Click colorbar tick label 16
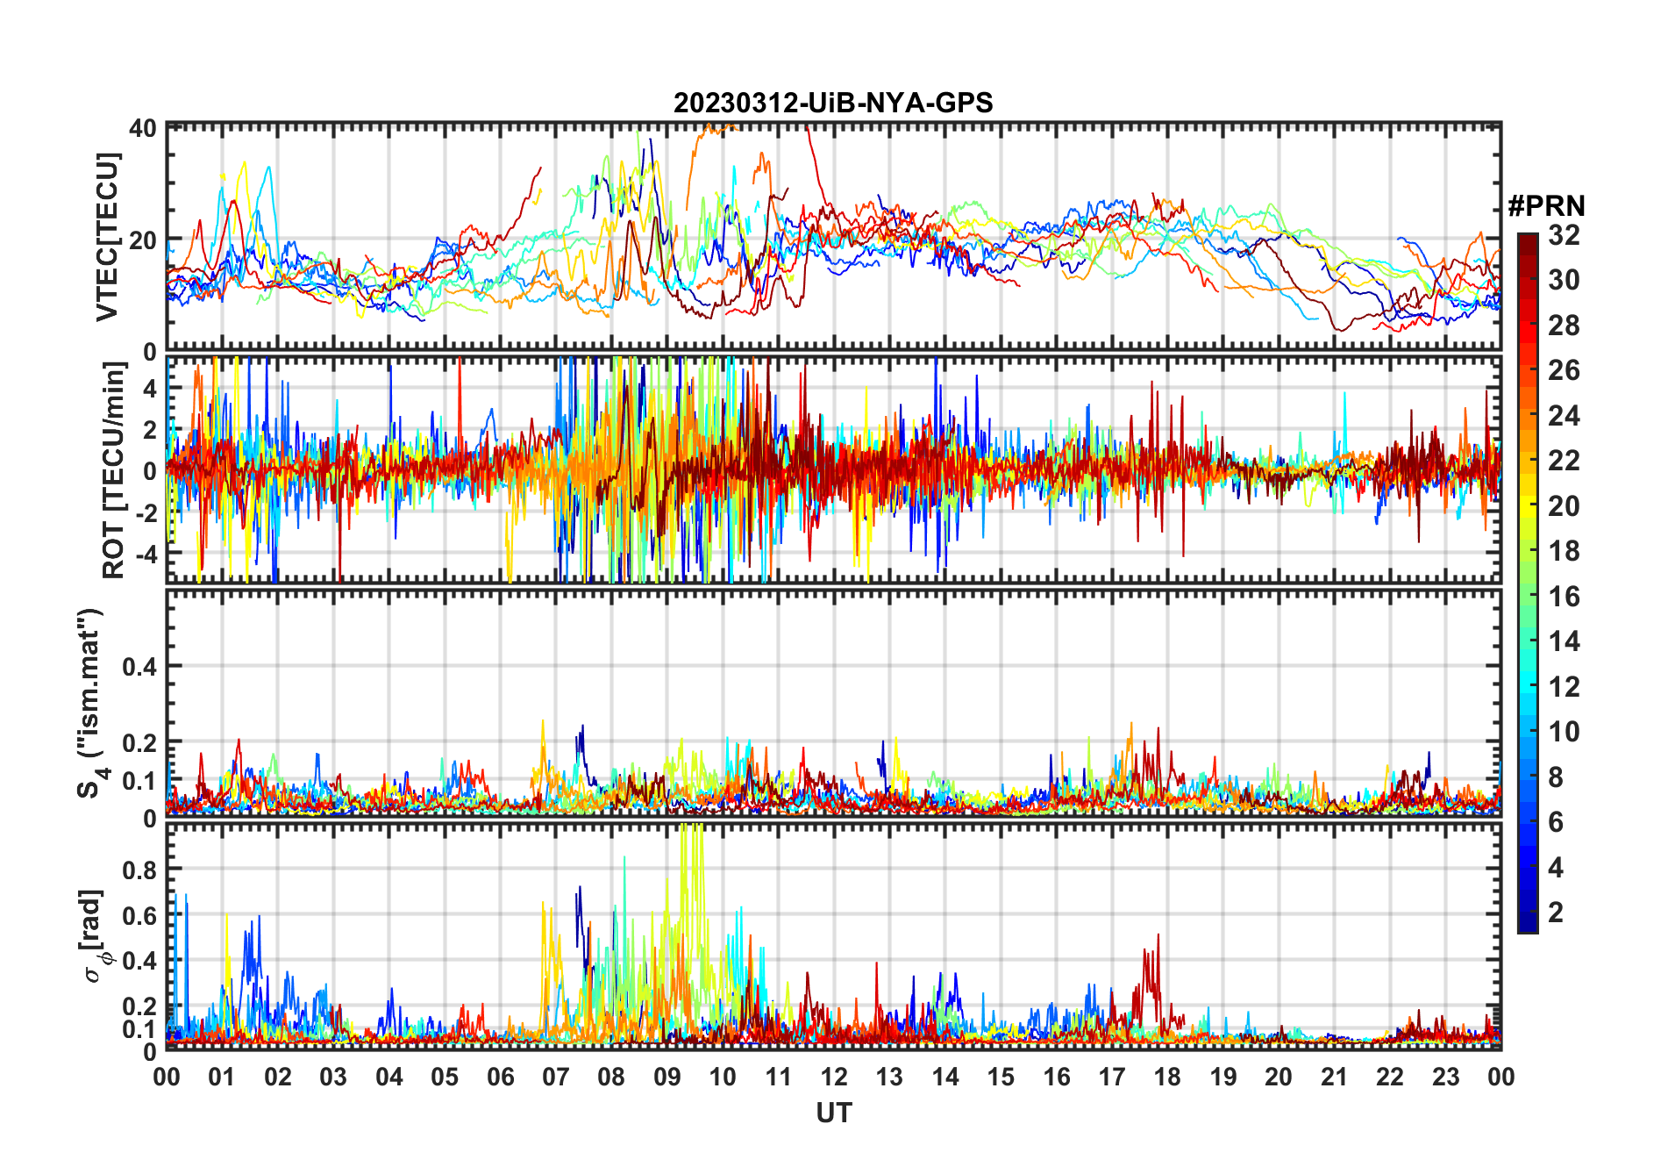Image resolution: width=1668 pixels, height=1167 pixels. click(x=1564, y=597)
